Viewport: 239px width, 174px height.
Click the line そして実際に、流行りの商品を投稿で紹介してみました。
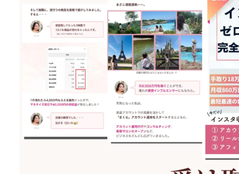point(66,10)
